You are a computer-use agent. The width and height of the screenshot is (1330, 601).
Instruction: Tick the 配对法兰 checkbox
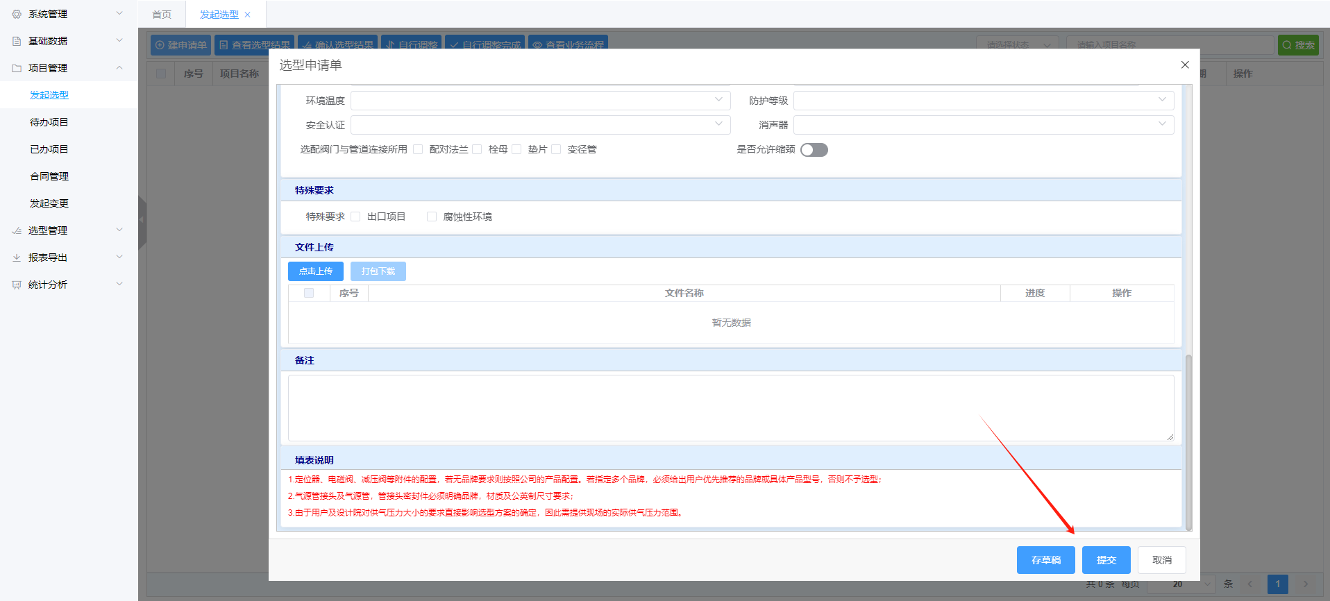coord(418,149)
